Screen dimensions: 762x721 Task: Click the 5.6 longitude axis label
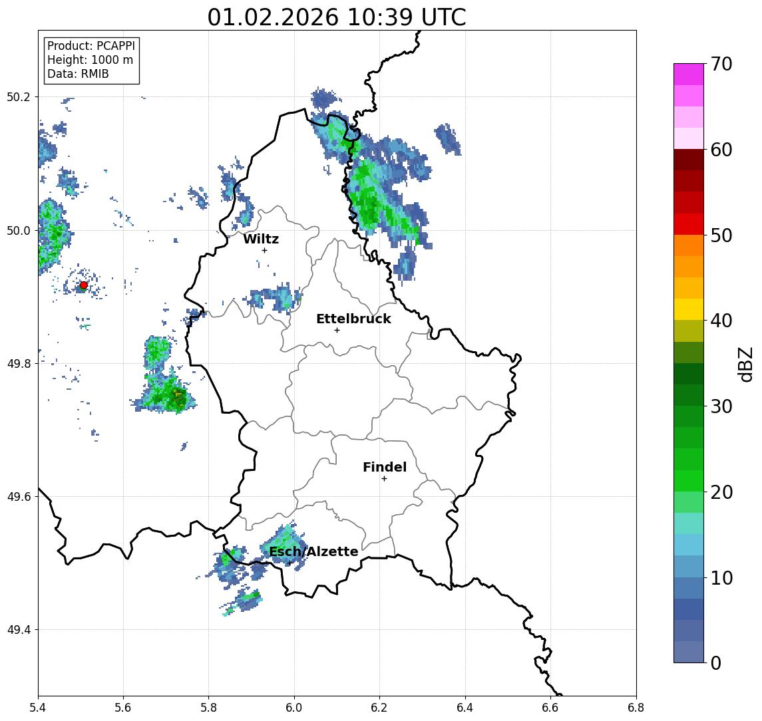(123, 708)
